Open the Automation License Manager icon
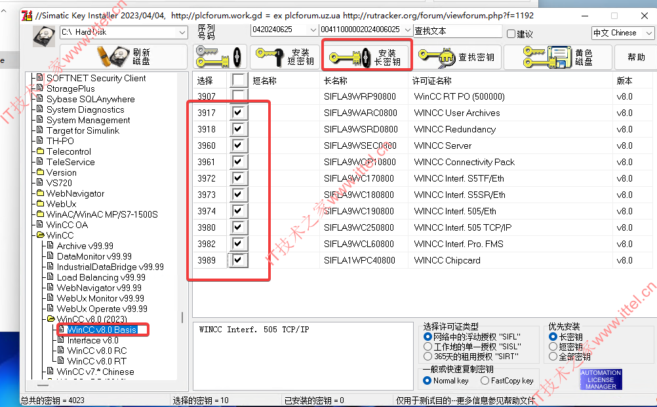The image size is (657, 407). 601,379
